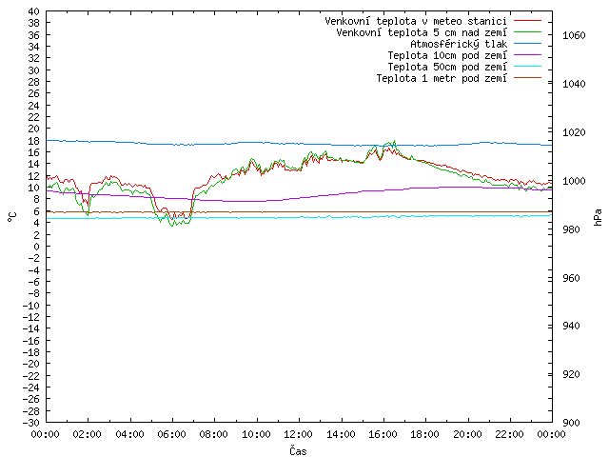Click the '1000' pressure axis label
Image resolution: width=609 pixels, height=457 pixels.
pyautogui.click(x=574, y=181)
